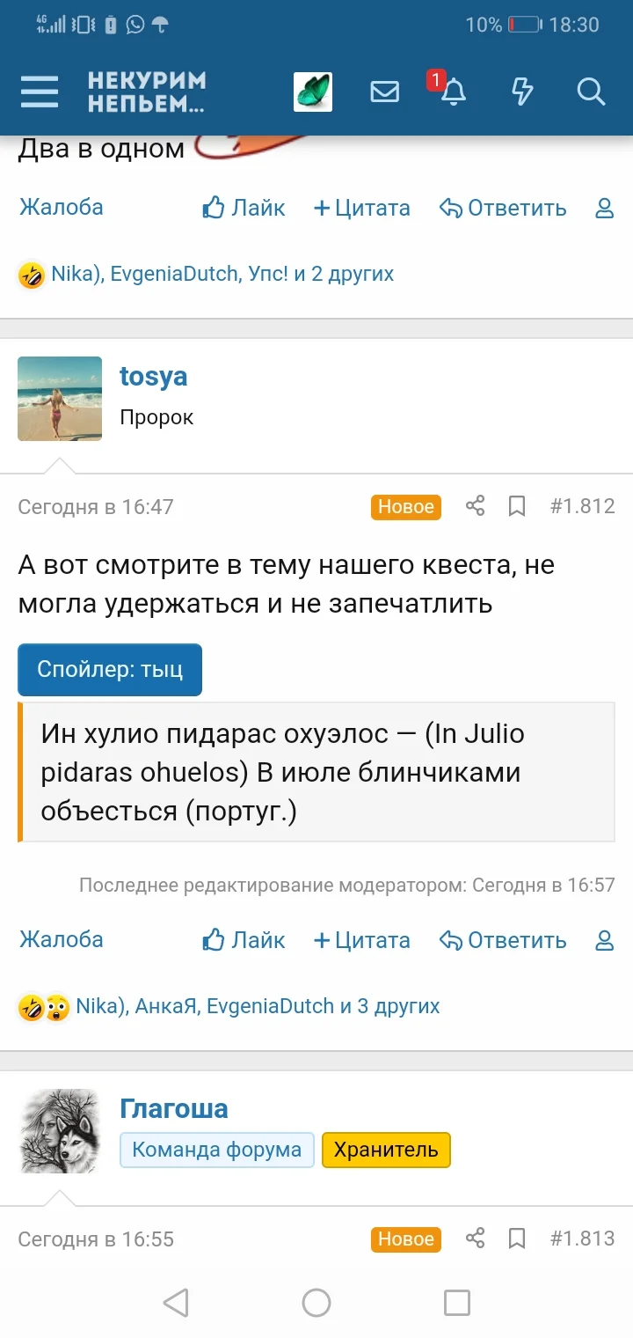Viewport: 633px width, 1338px height.
Task: Open the search on the forum
Action: [x=591, y=92]
